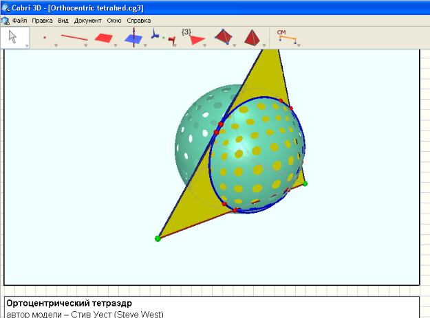
Task: Open the Вид menu
Action: 63,21
